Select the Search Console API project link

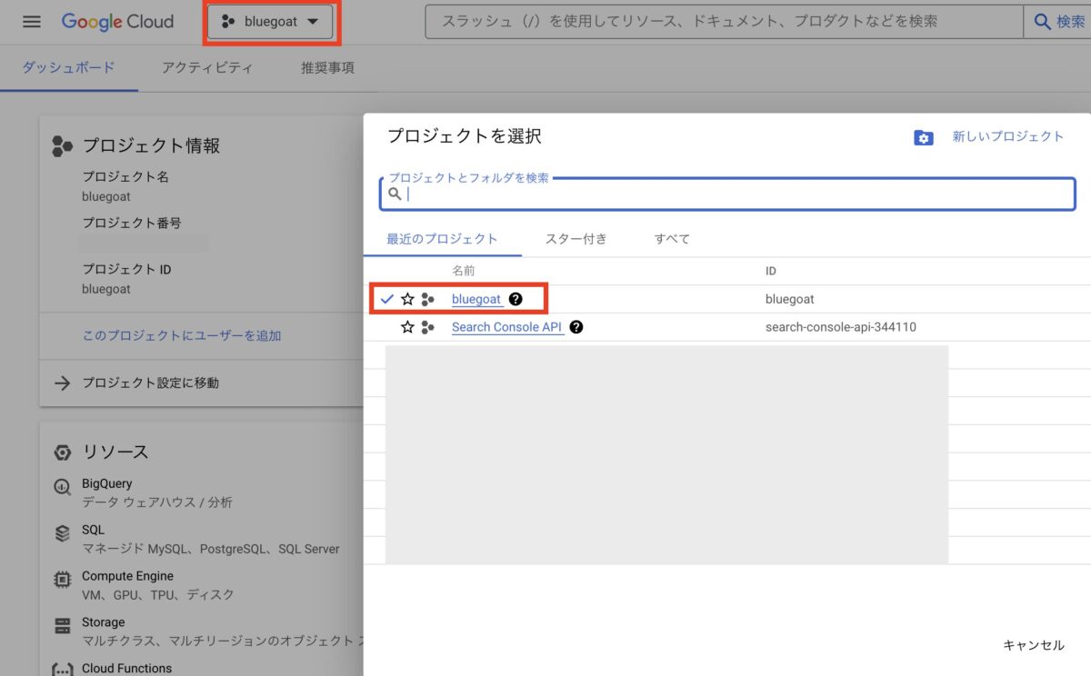point(507,327)
